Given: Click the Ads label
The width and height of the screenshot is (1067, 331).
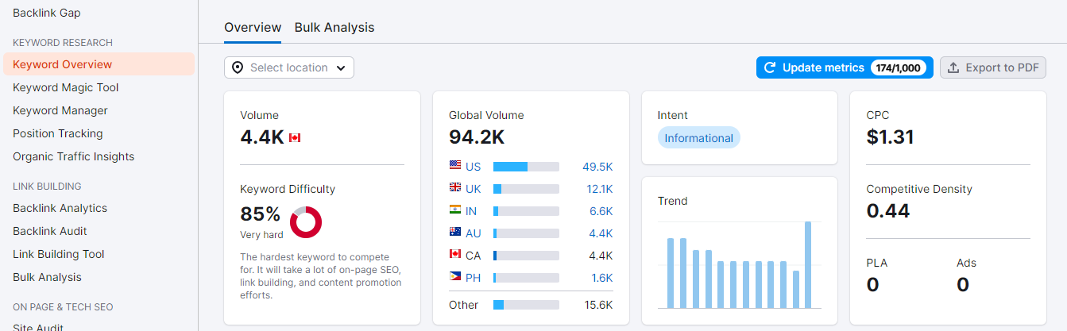Looking at the screenshot, I should point(967,263).
